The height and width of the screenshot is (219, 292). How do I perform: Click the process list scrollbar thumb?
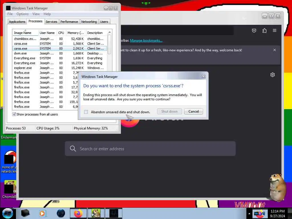click(109, 44)
